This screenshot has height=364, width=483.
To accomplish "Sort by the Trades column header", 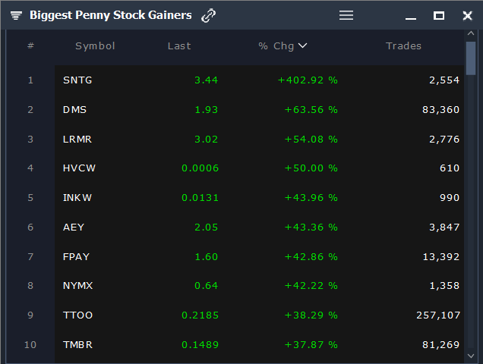I will 403,45.
